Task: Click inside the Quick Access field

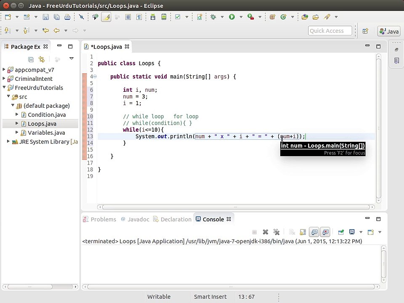Action: (x=330, y=31)
